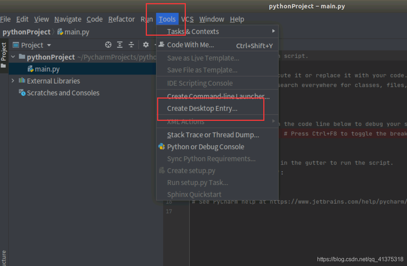Image resolution: width=407 pixels, height=266 pixels.
Task: Open Project panel settings gear
Action: tap(146, 45)
